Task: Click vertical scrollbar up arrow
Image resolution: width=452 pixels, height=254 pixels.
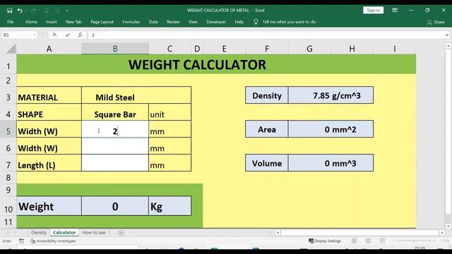Action: point(448,46)
